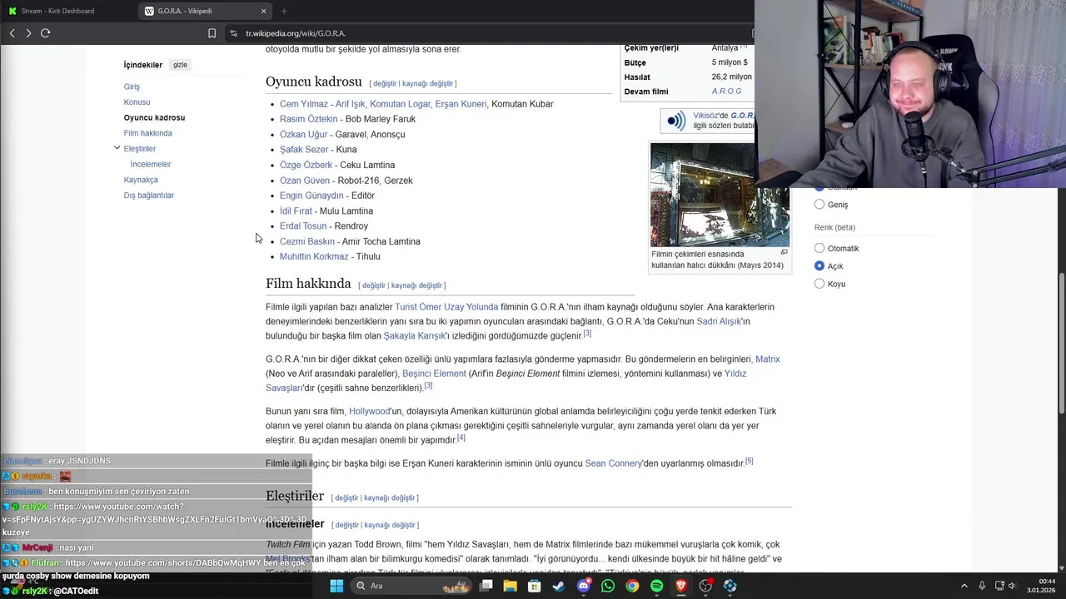Image resolution: width=1066 pixels, height=599 pixels.
Task: Select the Geniş width option
Action: [x=819, y=204]
